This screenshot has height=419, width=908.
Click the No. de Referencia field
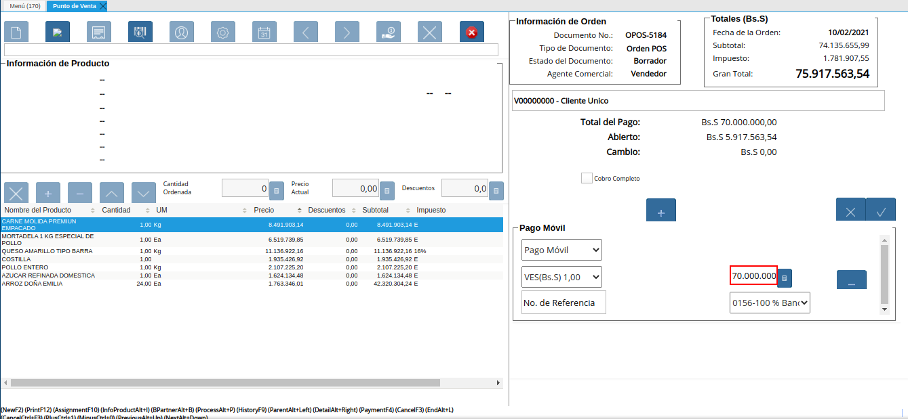[564, 303]
